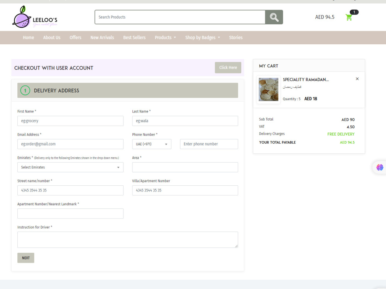Click the Speciality Ramadan product thumbnail

[269, 89]
